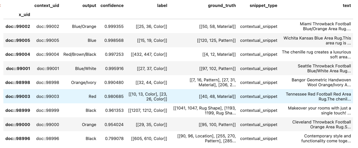Select row index doc::99002
The image size is (358, 148).
coord(18,26)
